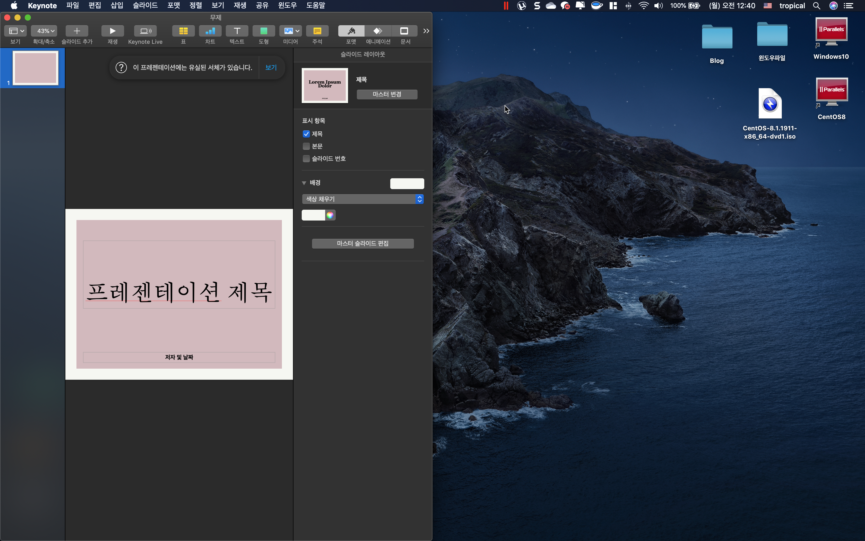Enable the 슬라이드 번호 checkbox
Viewport: 865px width, 541px height.
[306, 158]
